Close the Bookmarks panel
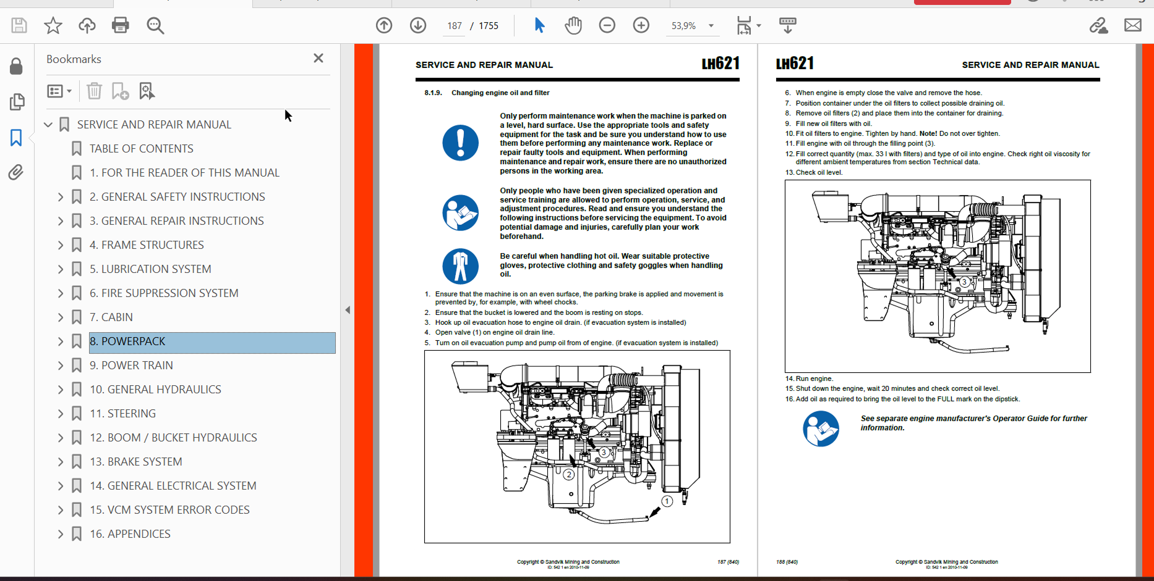1154x581 pixels. click(x=318, y=58)
